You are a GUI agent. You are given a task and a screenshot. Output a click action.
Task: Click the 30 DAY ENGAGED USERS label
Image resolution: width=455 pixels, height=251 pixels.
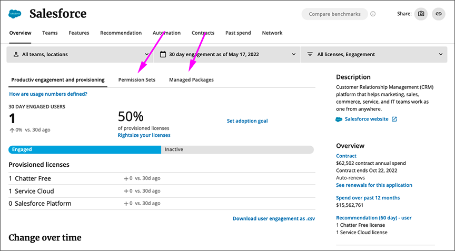coord(37,107)
